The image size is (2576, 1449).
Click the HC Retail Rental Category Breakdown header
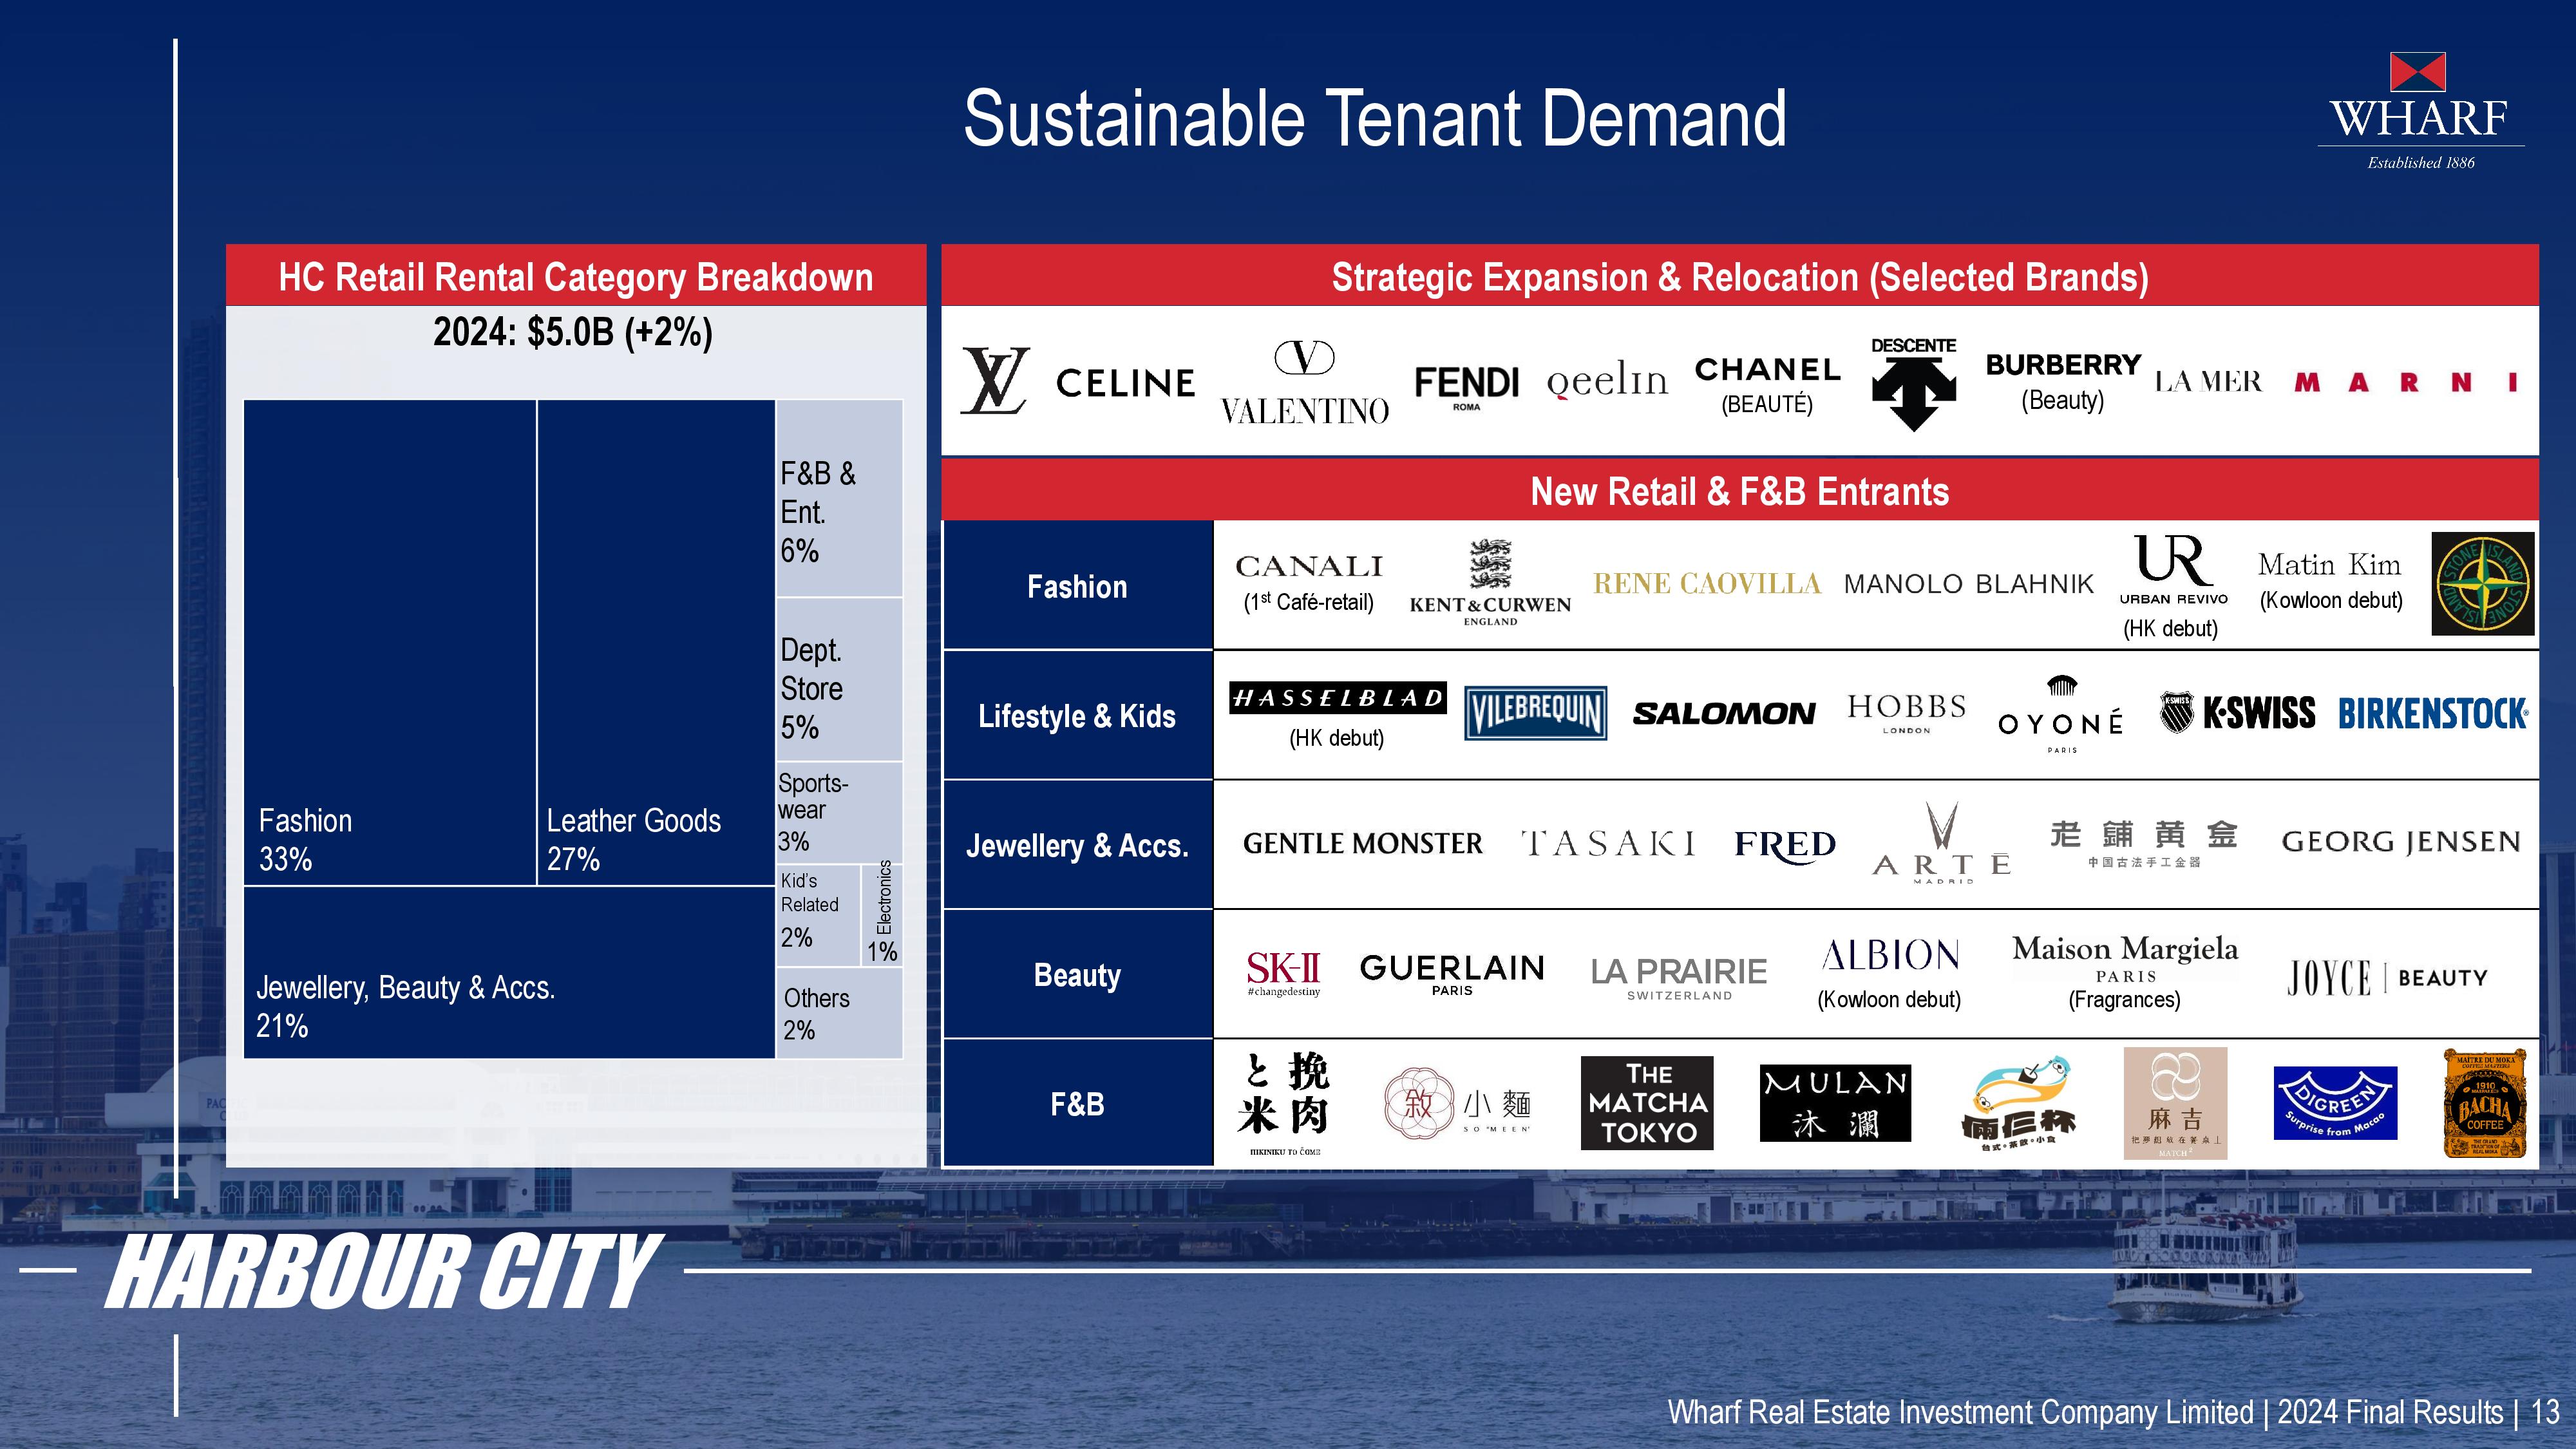pyautogui.click(x=576, y=277)
